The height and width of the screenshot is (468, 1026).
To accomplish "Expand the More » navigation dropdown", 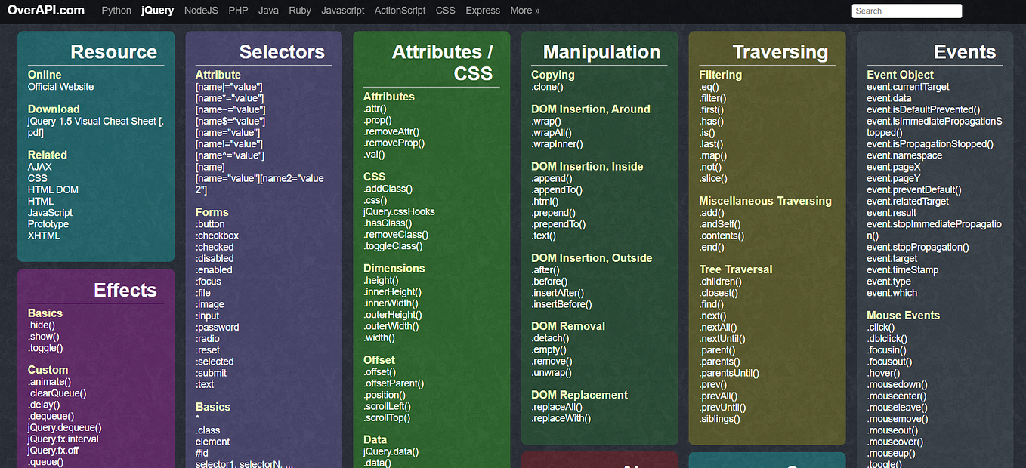I will [524, 10].
